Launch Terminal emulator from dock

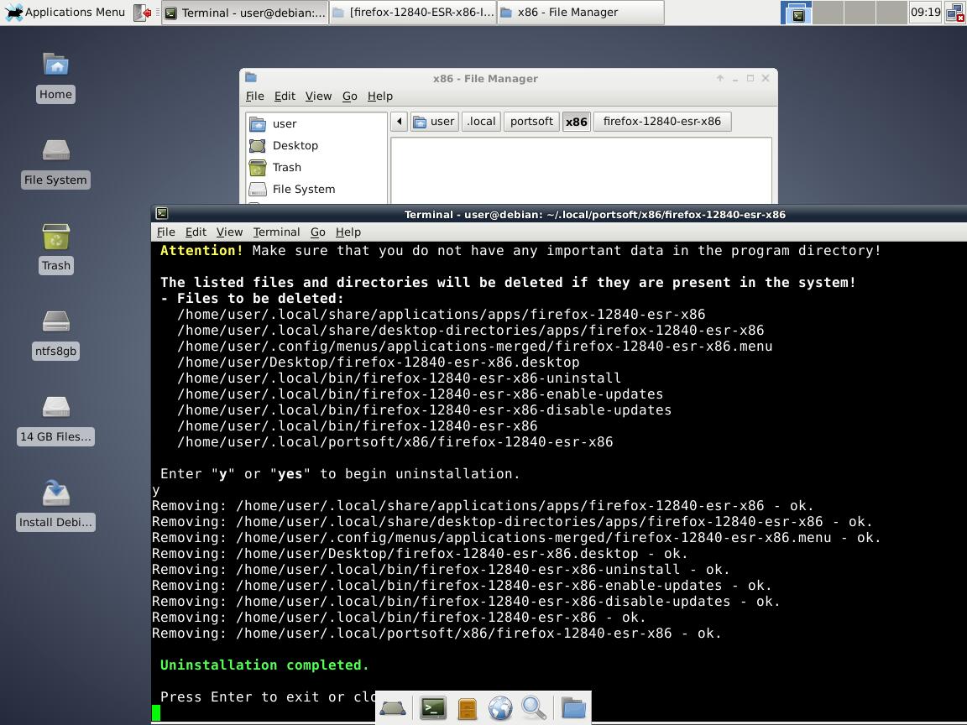tap(433, 708)
